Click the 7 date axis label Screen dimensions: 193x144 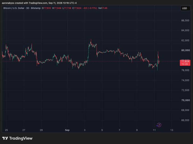119,130
